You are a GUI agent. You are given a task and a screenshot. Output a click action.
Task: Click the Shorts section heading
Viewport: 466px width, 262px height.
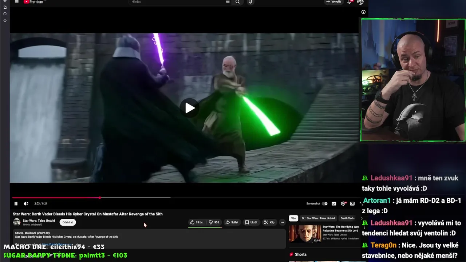301,254
